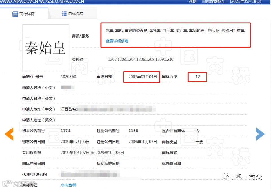Viewport: 271px width, 189px height.
Task: Select registration announcement issue 1186
Action: coord(133,131)
